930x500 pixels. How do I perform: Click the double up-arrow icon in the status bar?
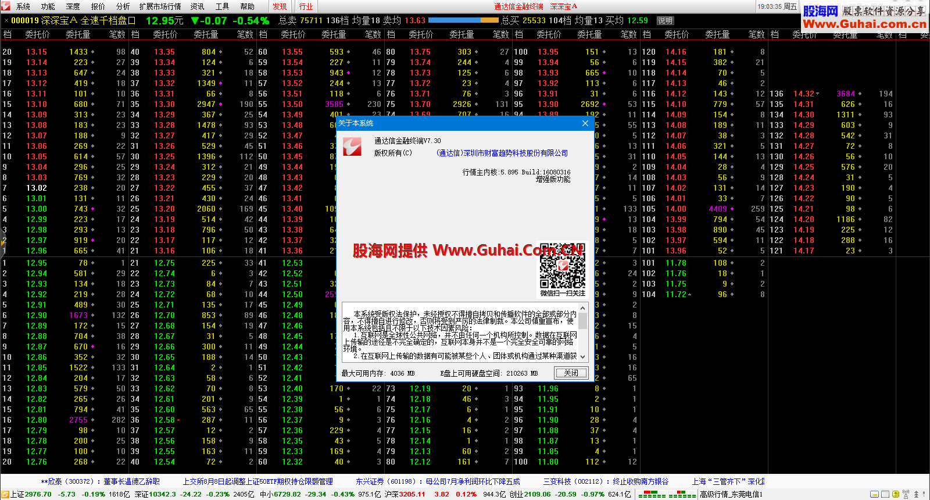(x=916, y=494)
